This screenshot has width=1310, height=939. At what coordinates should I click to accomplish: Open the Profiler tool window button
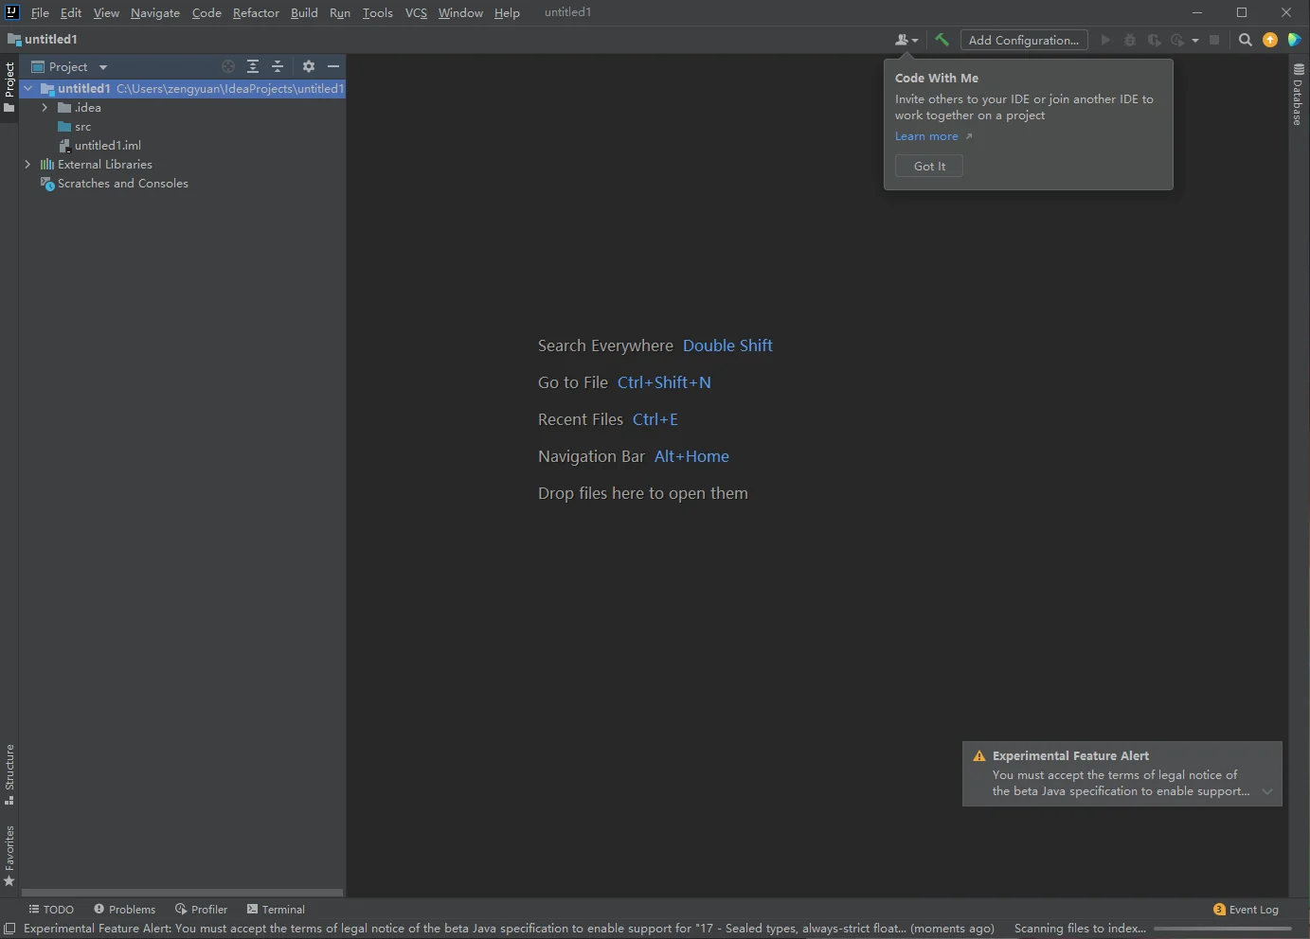point(201,910)
